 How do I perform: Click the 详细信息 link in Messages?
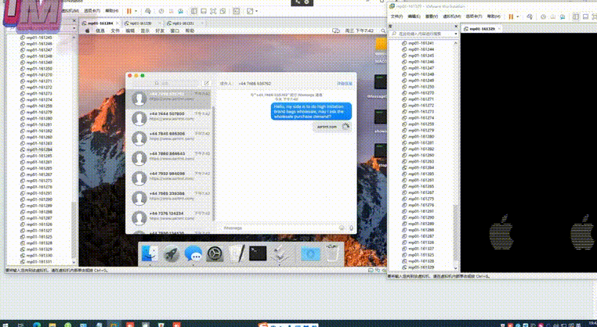point(345,83)
